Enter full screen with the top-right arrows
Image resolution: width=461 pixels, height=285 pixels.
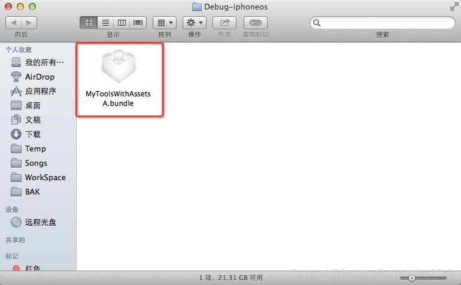[x=454, y=7]
